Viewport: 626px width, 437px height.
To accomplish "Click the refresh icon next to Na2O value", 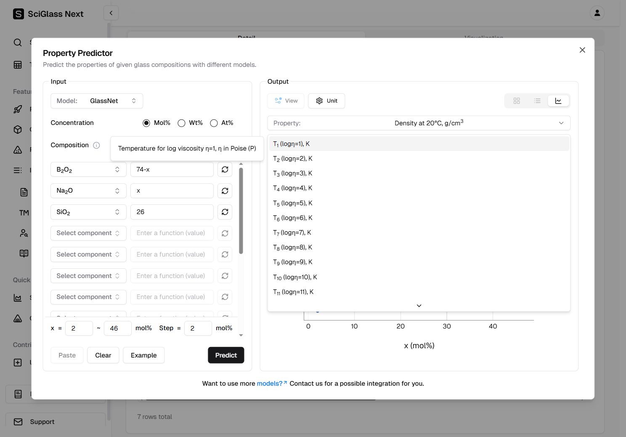I will (x=225, y=191).
